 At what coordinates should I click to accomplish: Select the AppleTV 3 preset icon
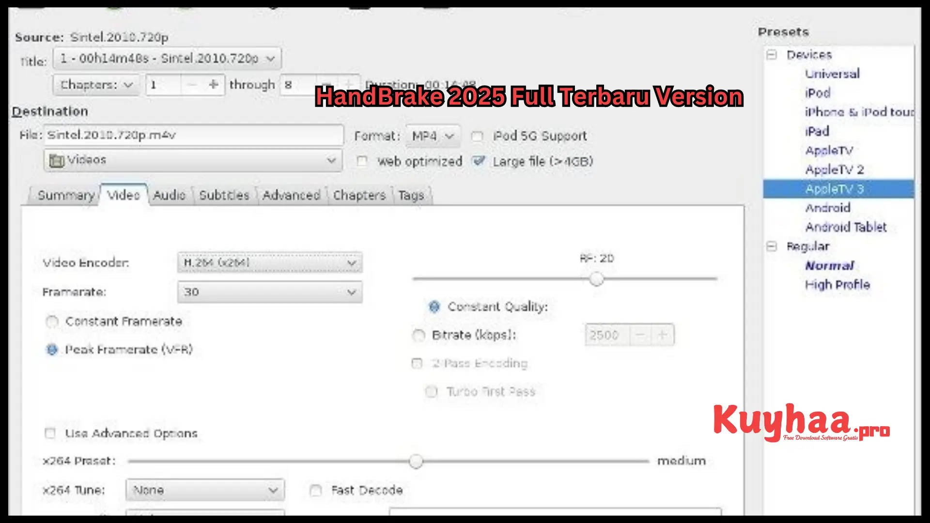835,188
